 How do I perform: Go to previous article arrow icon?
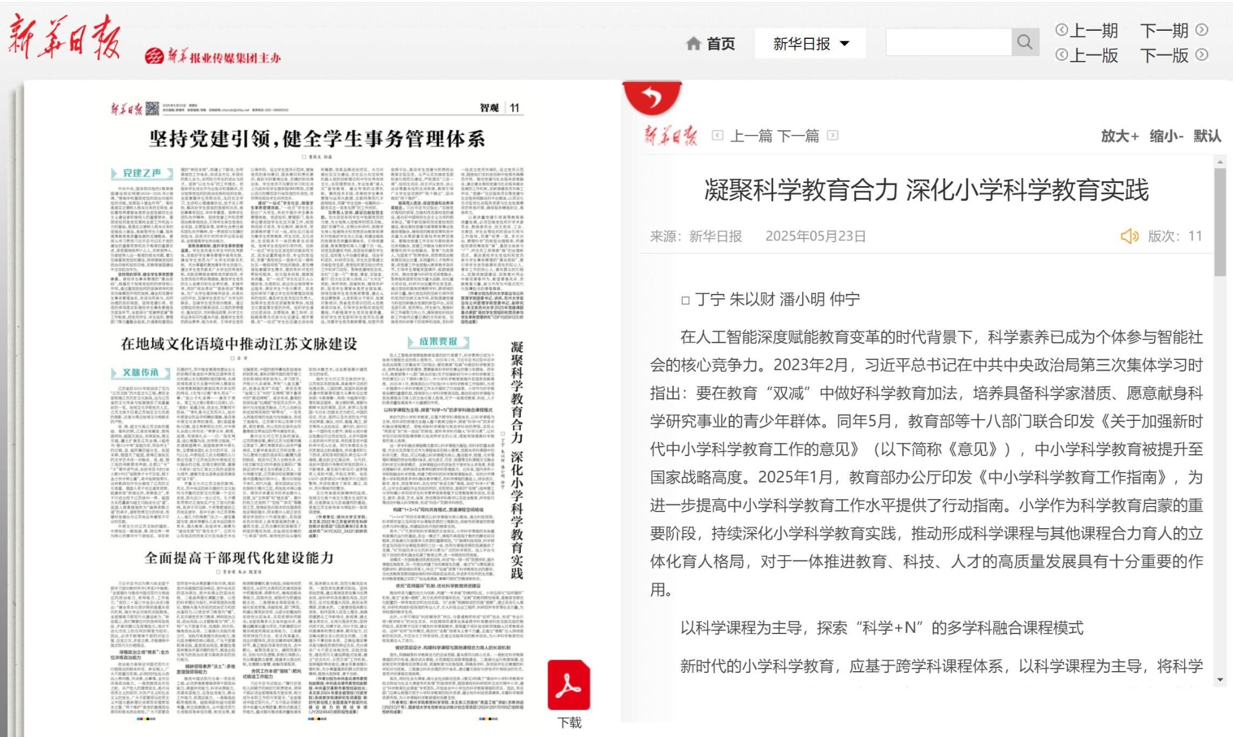pyautogui.click(x=718, y=135)
